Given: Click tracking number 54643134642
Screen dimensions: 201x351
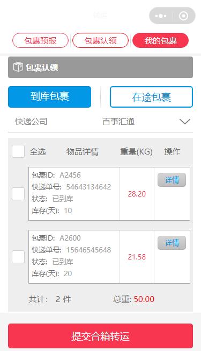Looking at the screenshot, I should [88, 187].
